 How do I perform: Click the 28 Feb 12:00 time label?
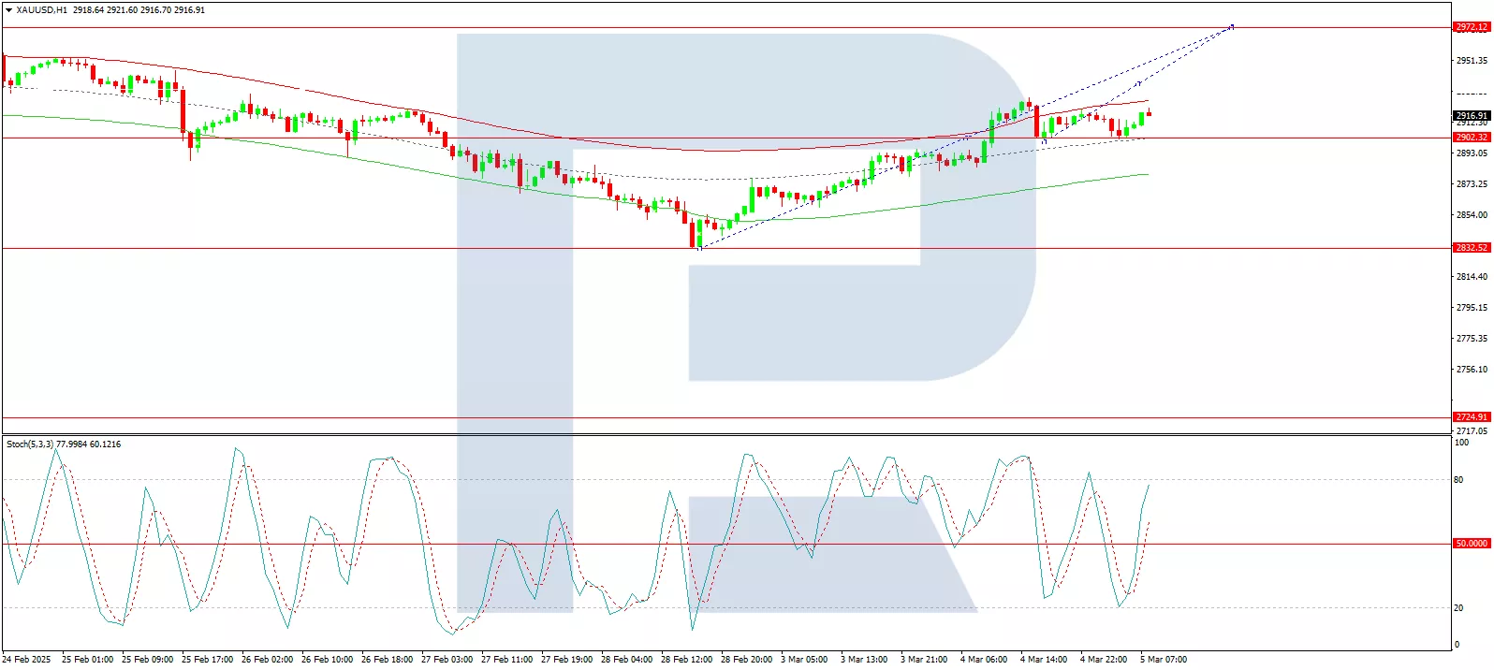click(x=686, y=660)
